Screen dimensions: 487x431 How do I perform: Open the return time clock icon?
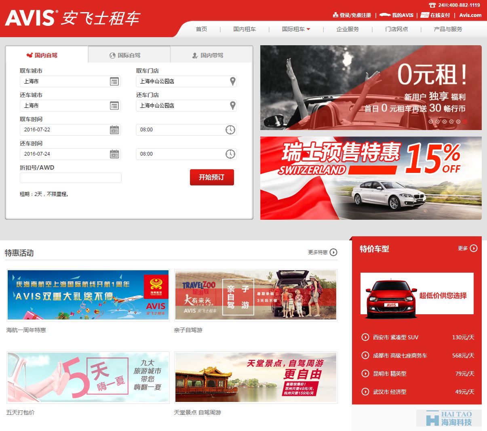230,154
